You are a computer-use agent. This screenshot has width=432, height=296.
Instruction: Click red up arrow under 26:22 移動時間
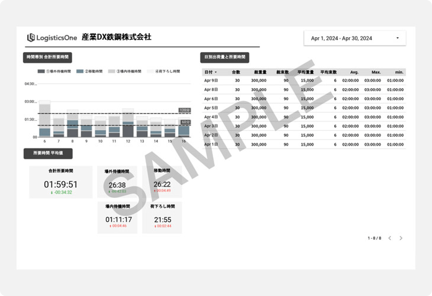(x=154, y=191)
